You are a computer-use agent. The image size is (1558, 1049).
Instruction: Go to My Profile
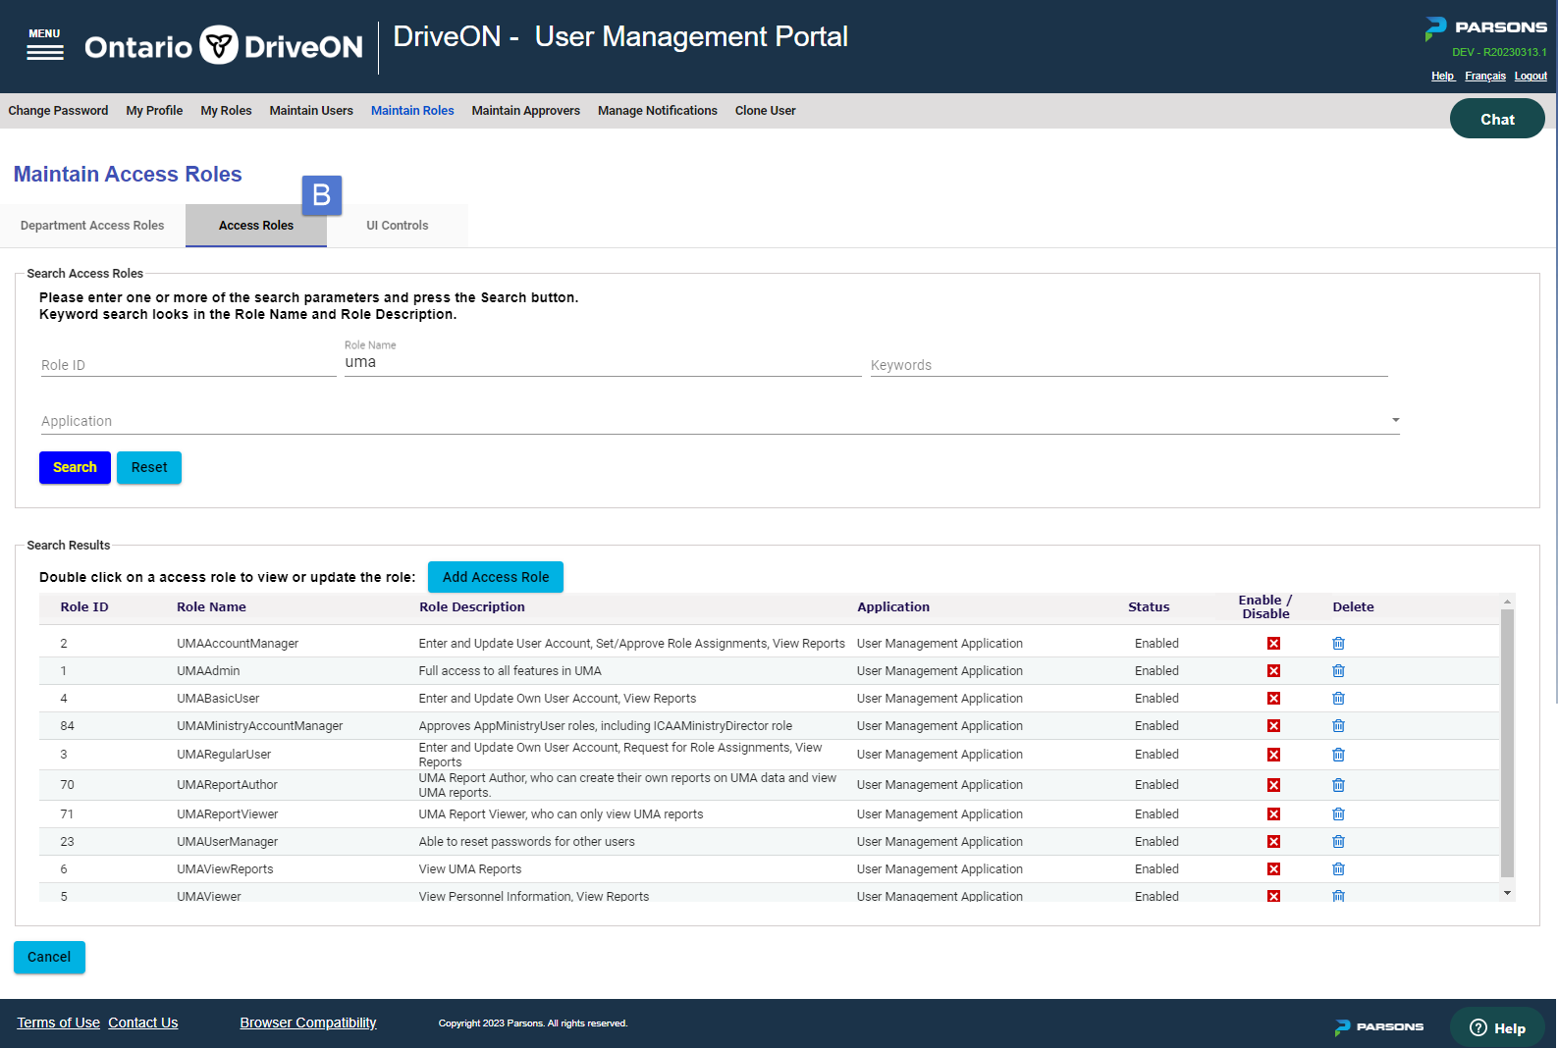pyautogui.click(x=154, y=111)
